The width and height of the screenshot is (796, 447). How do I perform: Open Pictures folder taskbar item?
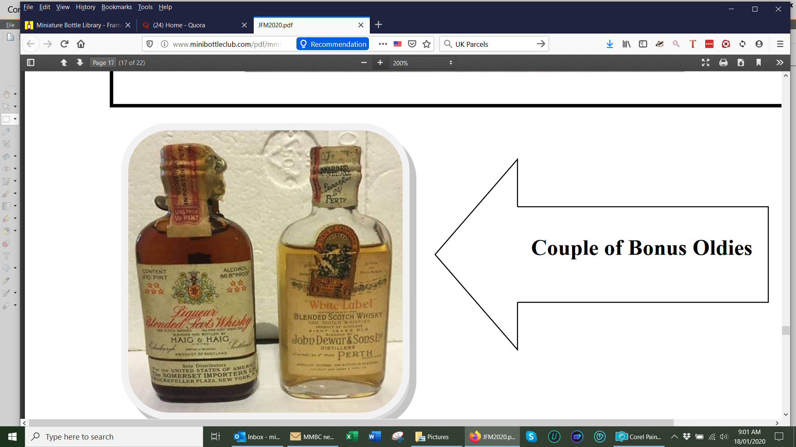pyautogui.click(x=437, y=437)
